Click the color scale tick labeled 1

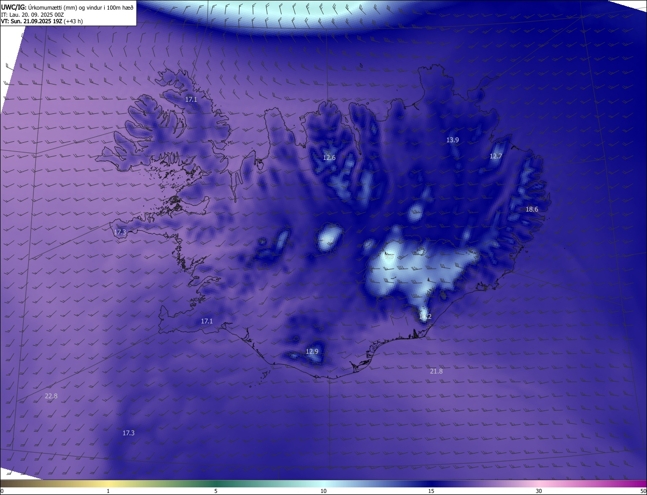tap(108, 491)
